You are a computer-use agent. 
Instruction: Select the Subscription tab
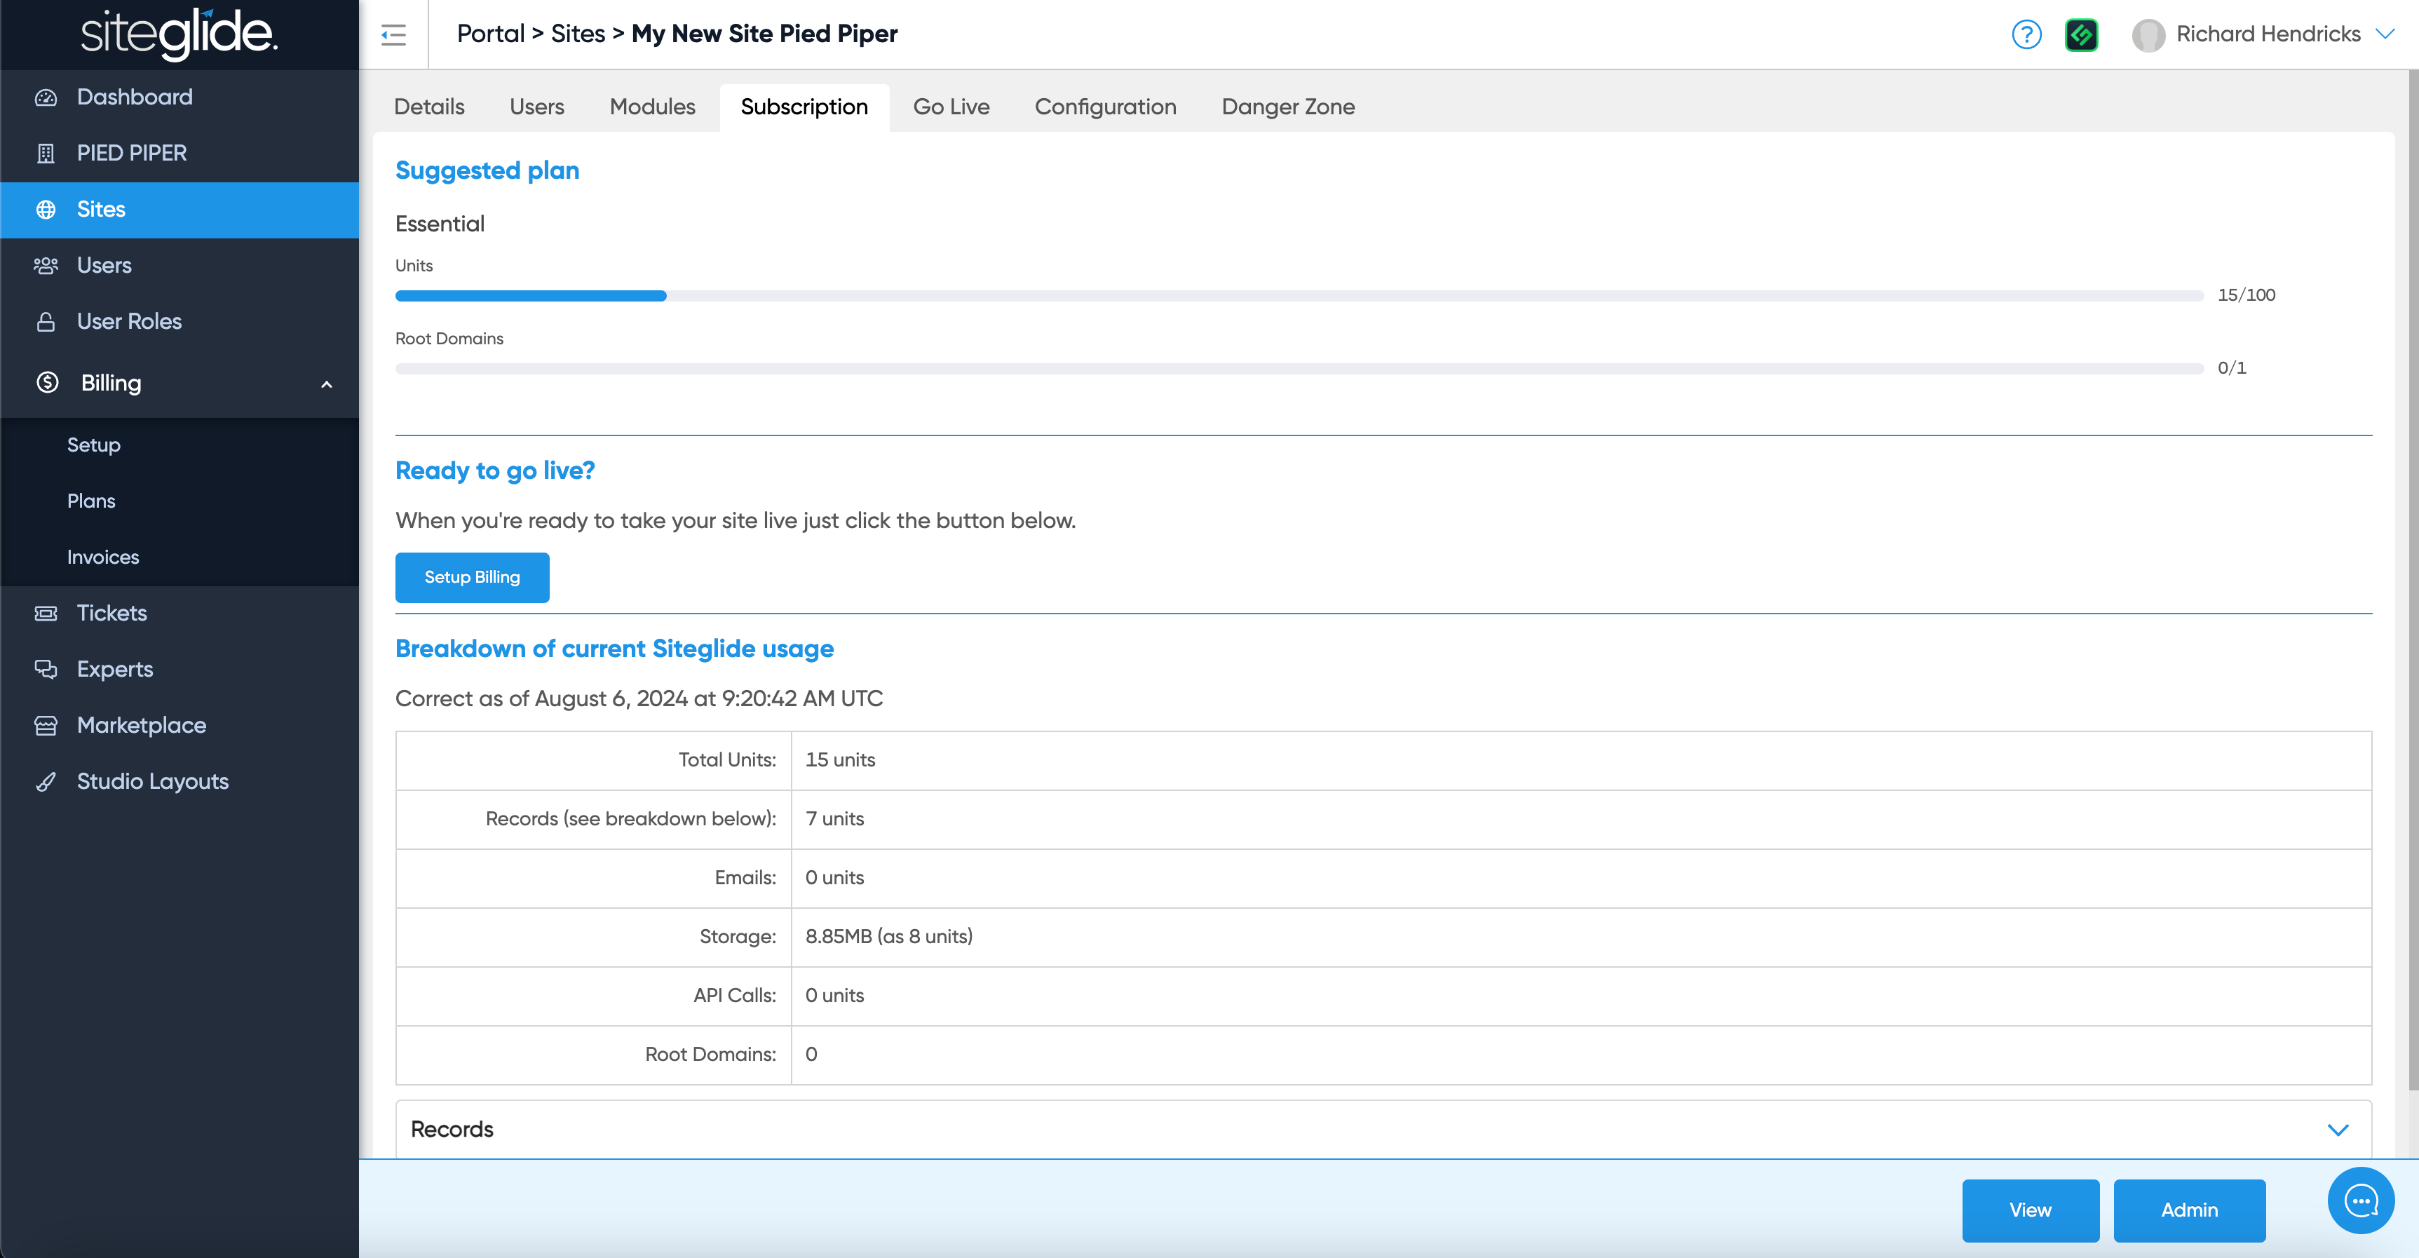[805, 107]
